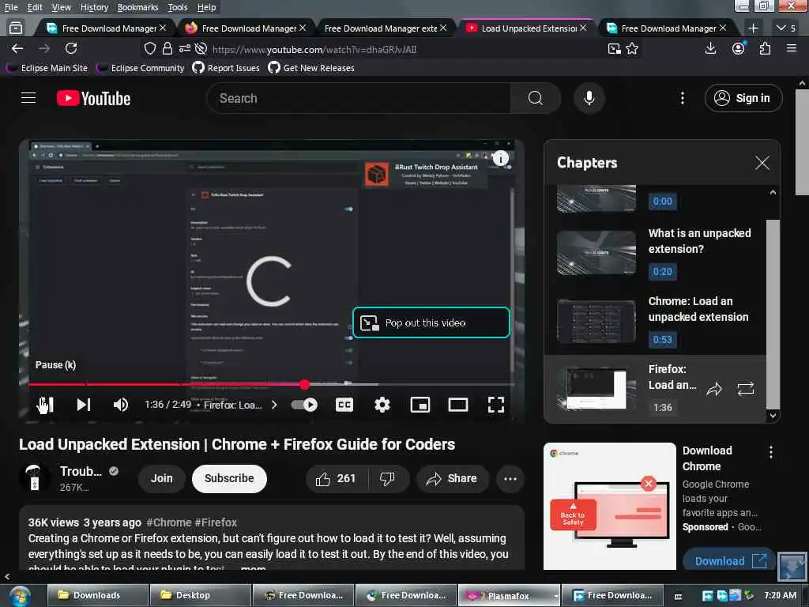Open the browser hamburger application menu

(792, 48)
